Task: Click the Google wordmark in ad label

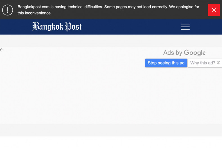Action: click(x=195, y=53)
